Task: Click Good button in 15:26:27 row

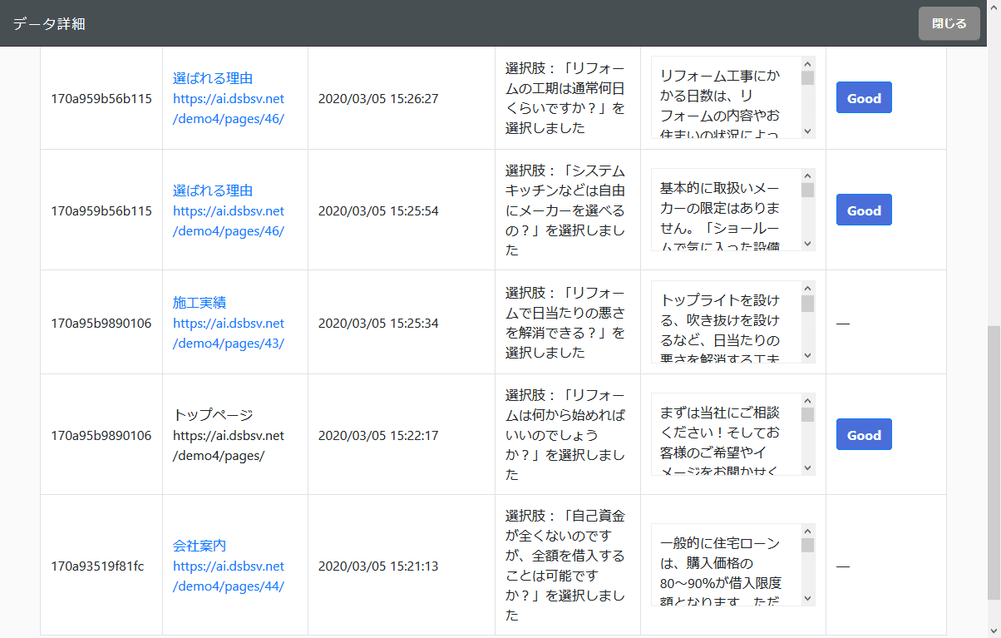Action: (x=864, y=98)
